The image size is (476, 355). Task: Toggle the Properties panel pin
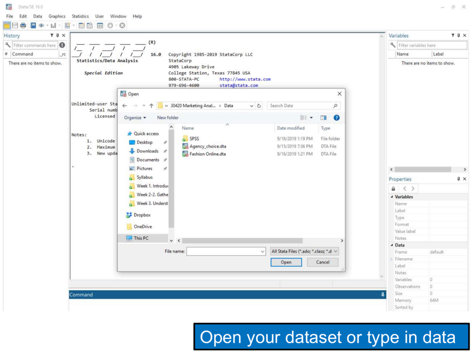pos(459,179)
